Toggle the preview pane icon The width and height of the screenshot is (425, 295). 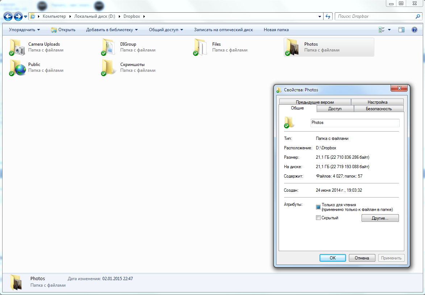tap(401, 30)
